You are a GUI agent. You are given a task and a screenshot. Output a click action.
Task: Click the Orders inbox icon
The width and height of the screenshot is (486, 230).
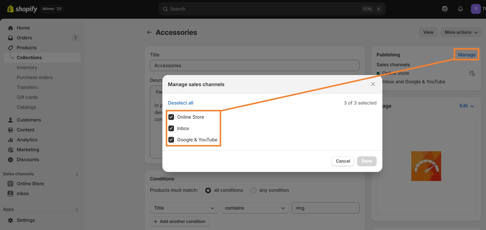pos(11,38)
